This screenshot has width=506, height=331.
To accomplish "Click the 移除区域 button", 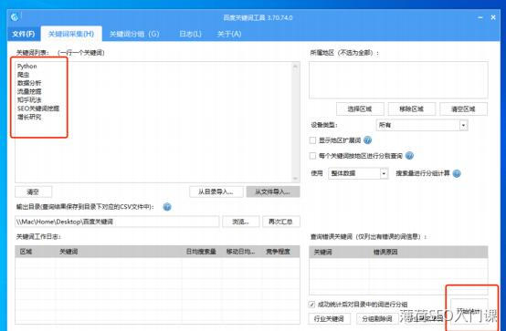I will click(x=412, y=109).
